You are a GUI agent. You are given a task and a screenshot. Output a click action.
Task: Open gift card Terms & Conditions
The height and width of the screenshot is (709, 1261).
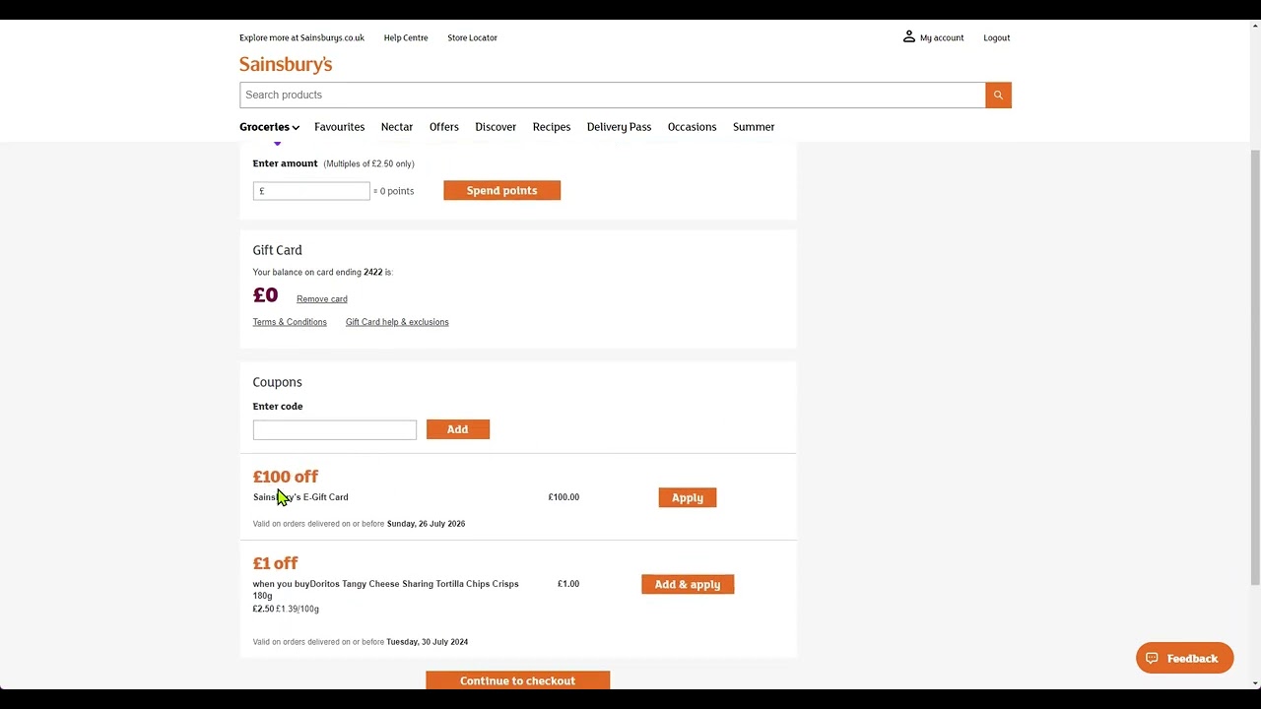[x=290, y=322]
